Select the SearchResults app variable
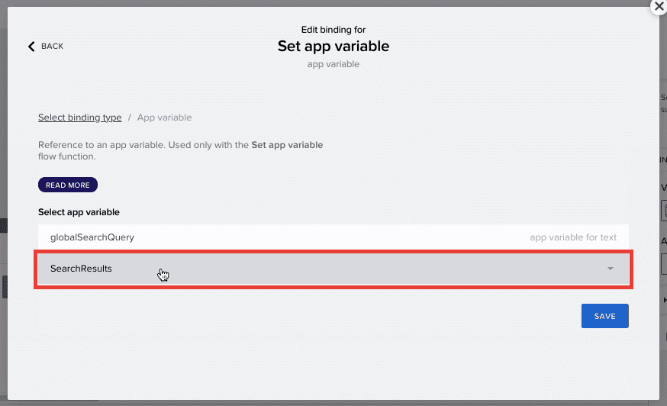This screenshot has width=667, height=406. point(333,269)
